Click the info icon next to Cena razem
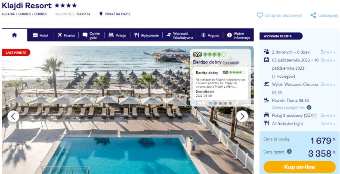Image resolution: width=340 pixels, height=174 pixels. [289, 151]
